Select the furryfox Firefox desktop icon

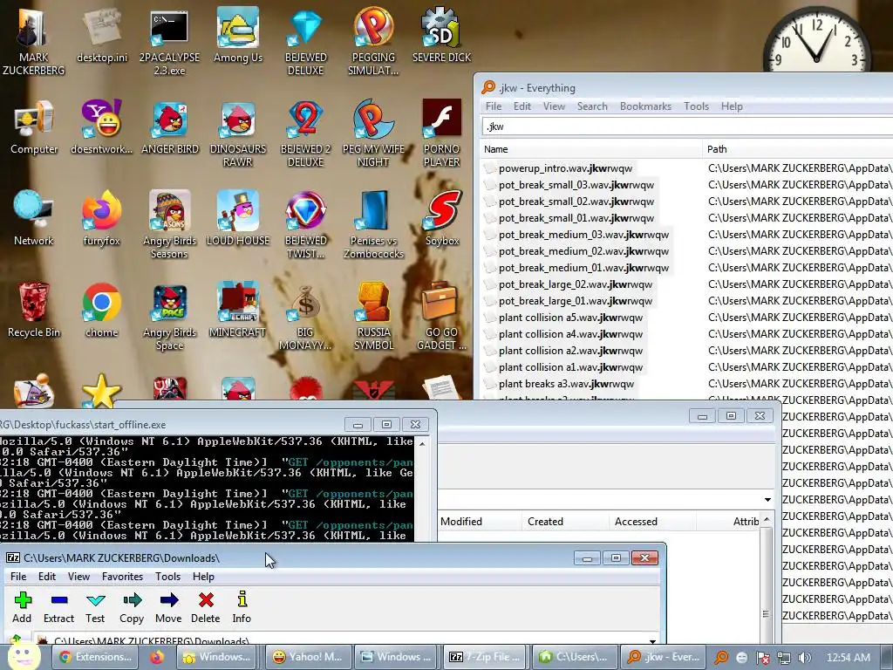[102, 219]
